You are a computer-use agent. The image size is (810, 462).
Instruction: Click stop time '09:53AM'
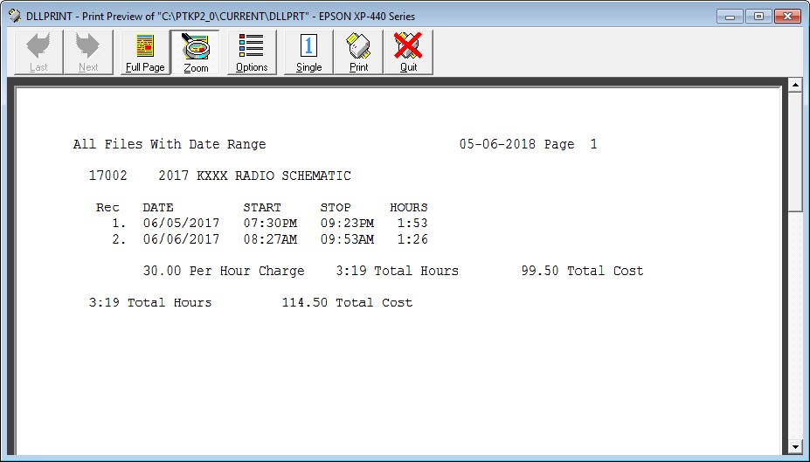[x=347, y=239]
